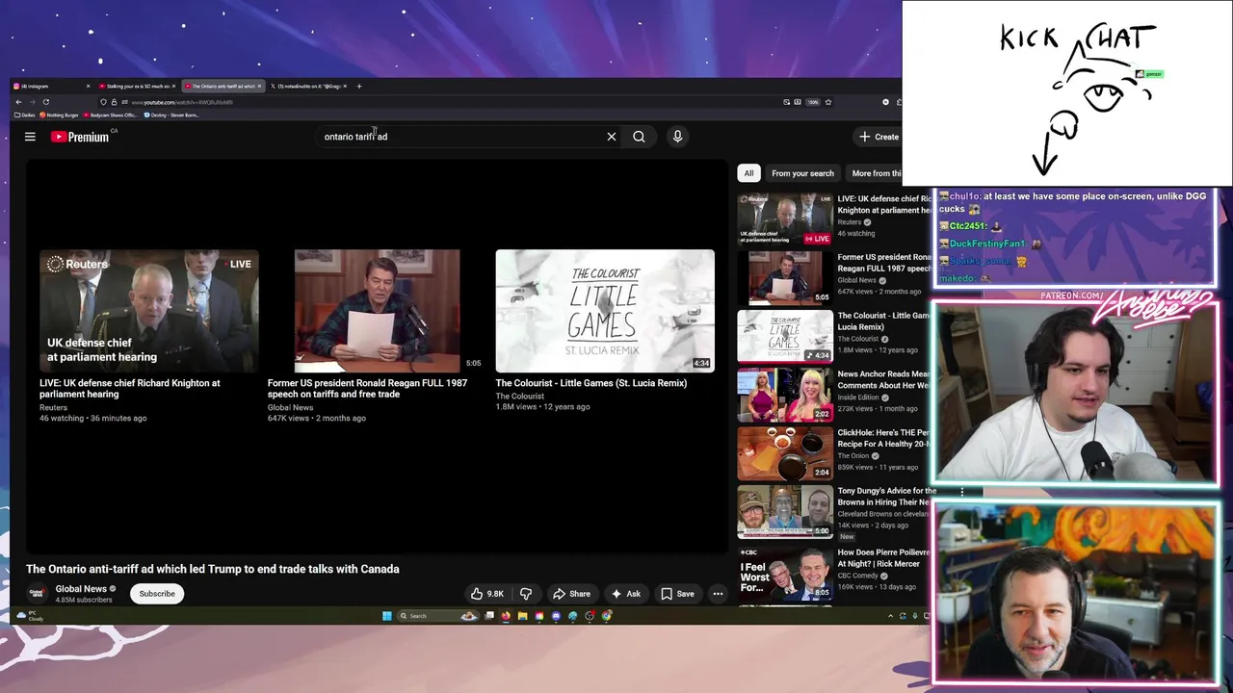Open sidebar LIVE UK defense chief thumbnail
The width and height of the screenshot is (1233, 693).
[x=785, y=219]
